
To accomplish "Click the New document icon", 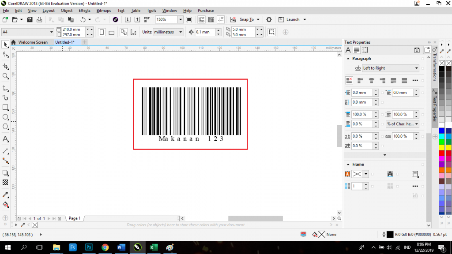I will [x=5, y=19].
